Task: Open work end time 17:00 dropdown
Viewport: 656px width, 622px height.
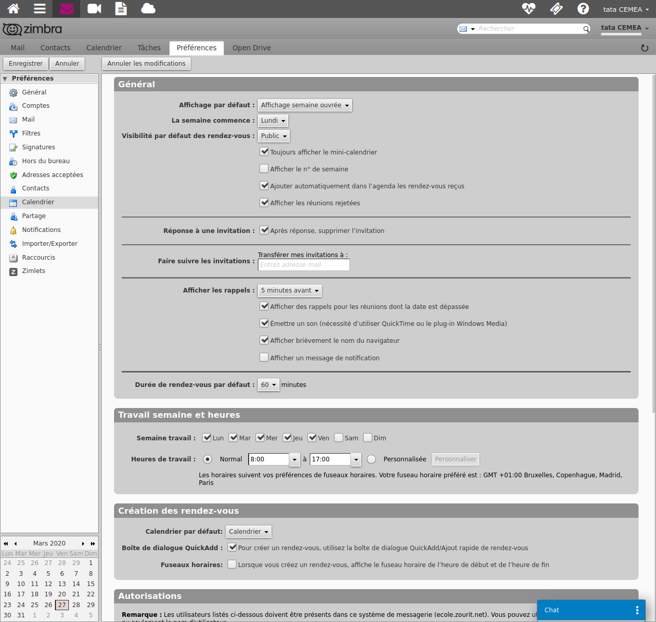Action: click(356, 459)
